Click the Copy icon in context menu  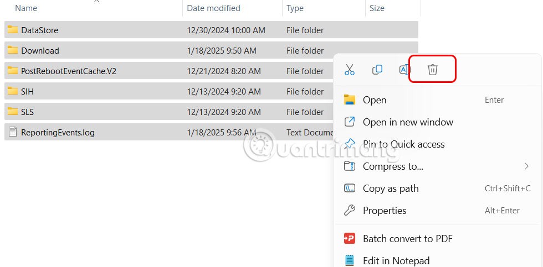[x=377, y=70]
